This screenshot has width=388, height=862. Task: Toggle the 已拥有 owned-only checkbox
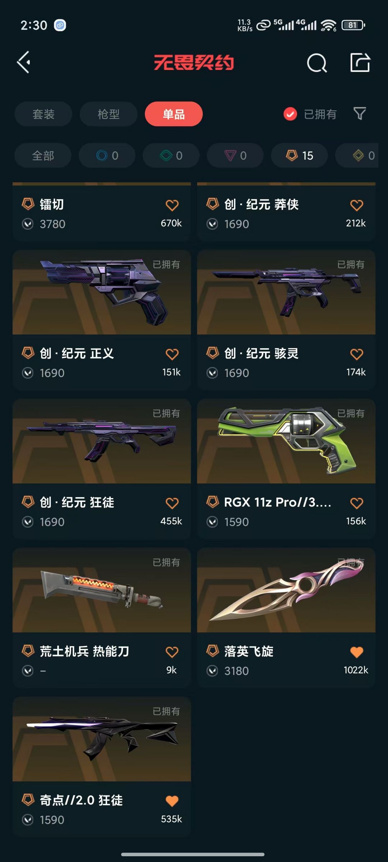290,114
